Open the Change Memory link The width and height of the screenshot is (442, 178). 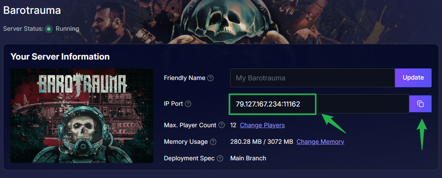pos(320,142)
